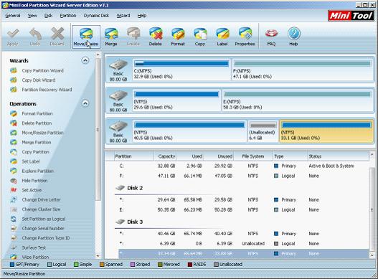This screenshot has width=378, height=279.
Task: Click the Help question mark icon
Action: [293, 37]
